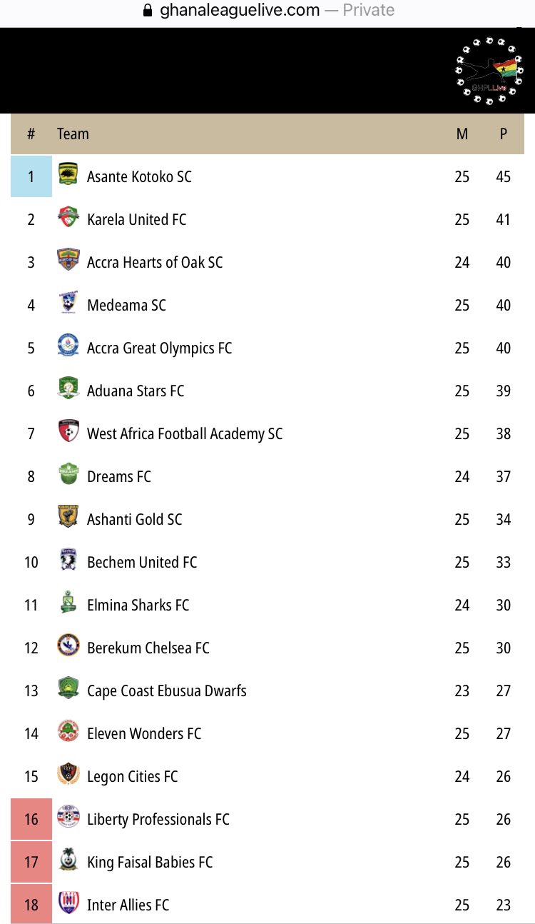The height and width of the screenshot is (924, 535).
Task: Click the Ashanti Gold SC badge
Action: [x=68, y=518]
